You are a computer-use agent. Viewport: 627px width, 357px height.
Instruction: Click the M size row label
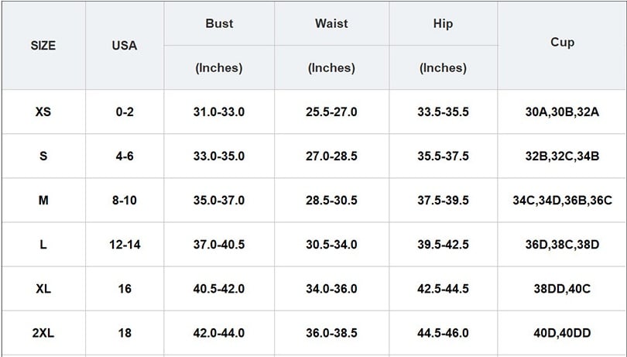43,200
